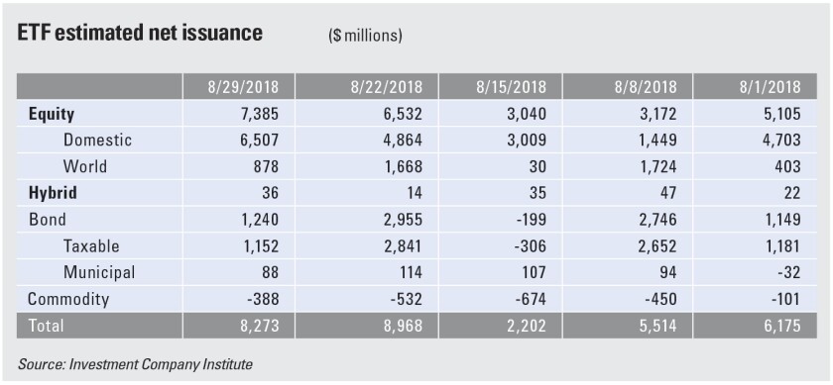Viewport: 833px width, 385px height.
Task: Click the ($ millions) unit label
Action: (x=366, y=36)
